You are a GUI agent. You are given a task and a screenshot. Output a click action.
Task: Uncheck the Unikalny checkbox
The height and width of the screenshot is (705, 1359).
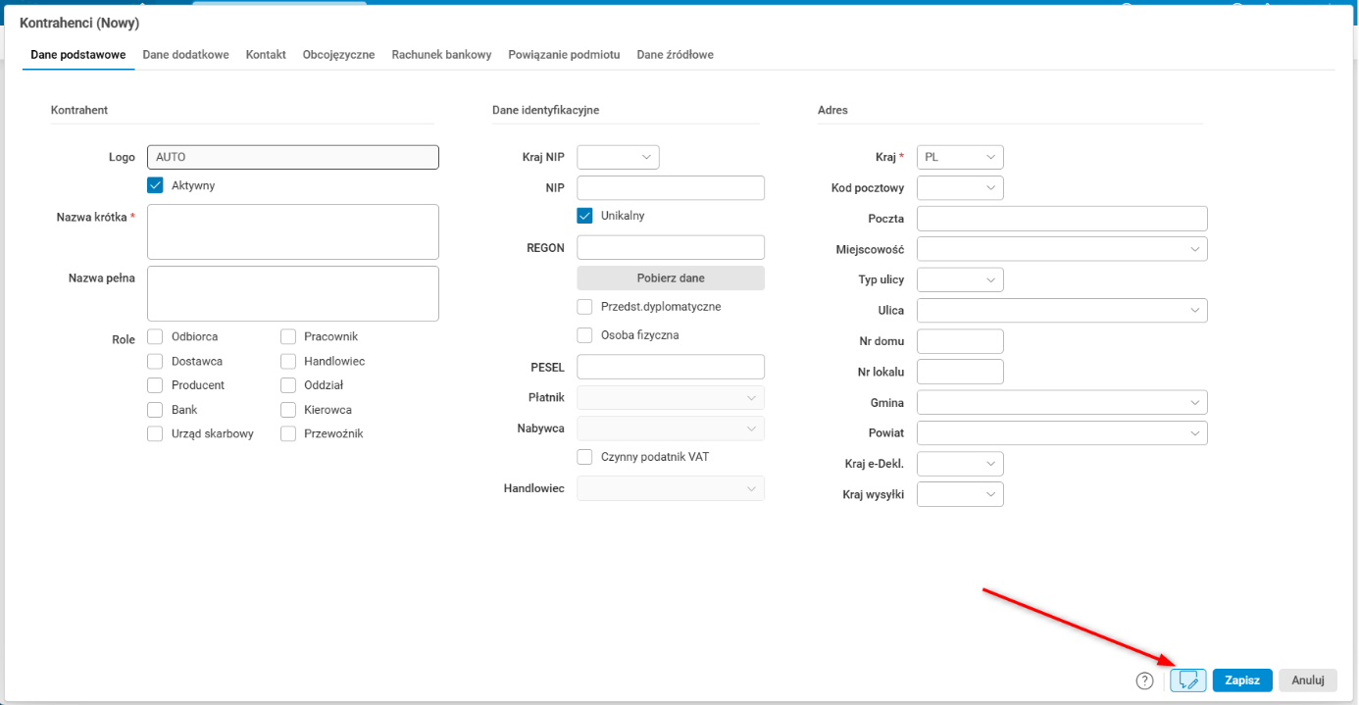[x=585, y=216]
